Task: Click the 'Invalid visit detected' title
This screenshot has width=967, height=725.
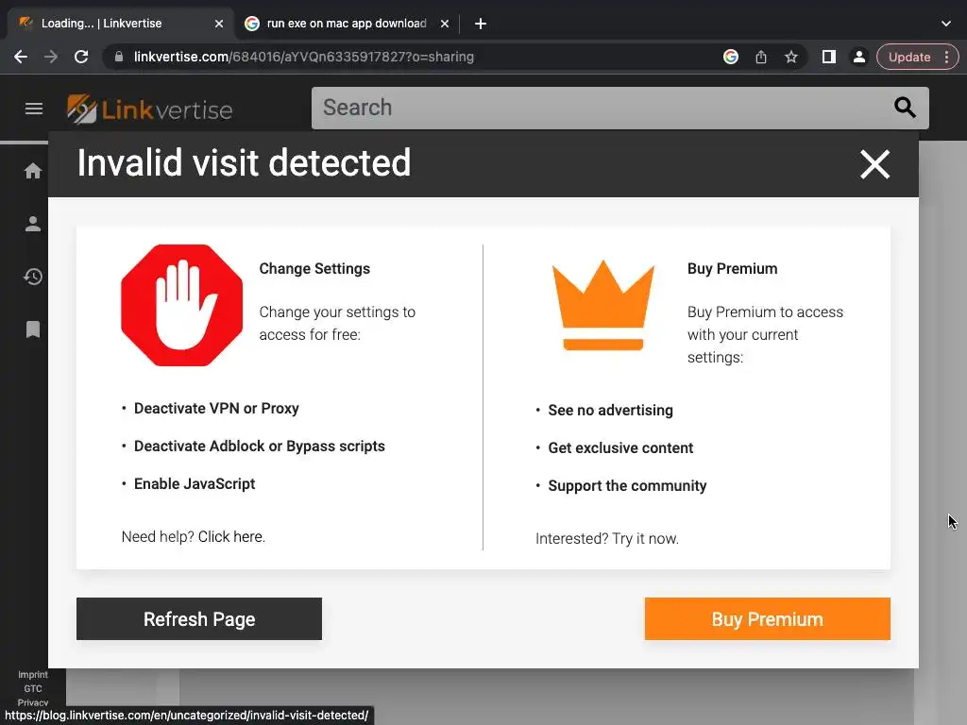Action: (244, 162)
